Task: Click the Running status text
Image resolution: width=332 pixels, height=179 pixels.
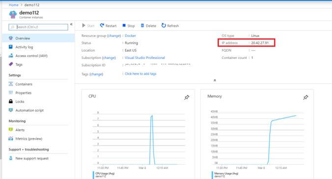Action: [131, 43]
